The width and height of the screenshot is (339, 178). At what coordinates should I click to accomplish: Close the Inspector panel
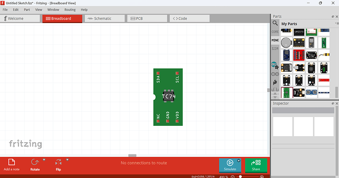[x=337, y=104]
